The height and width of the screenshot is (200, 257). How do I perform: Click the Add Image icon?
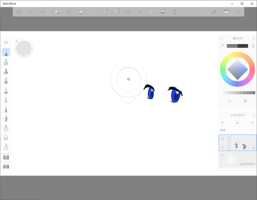[163, 12]
